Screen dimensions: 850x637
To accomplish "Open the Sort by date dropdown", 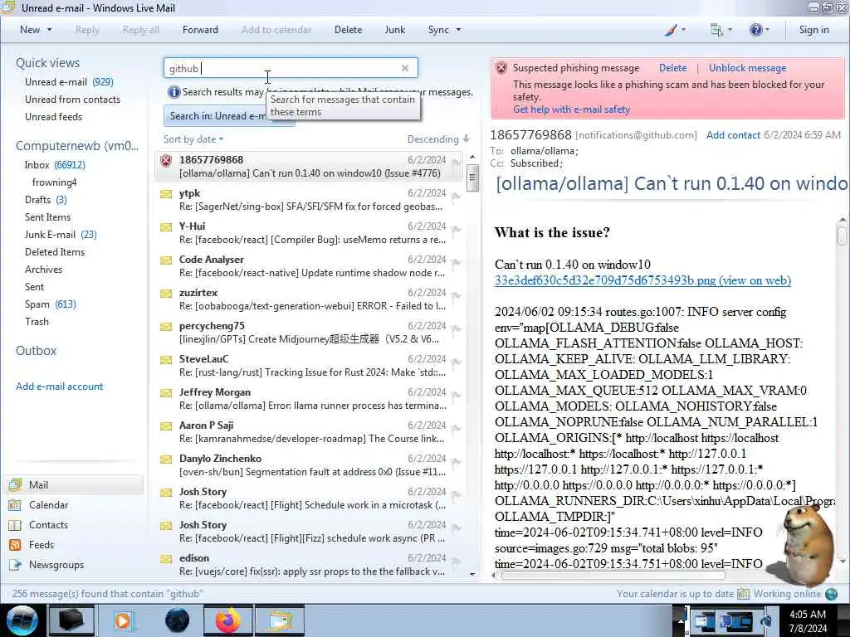I will point(193,139).
